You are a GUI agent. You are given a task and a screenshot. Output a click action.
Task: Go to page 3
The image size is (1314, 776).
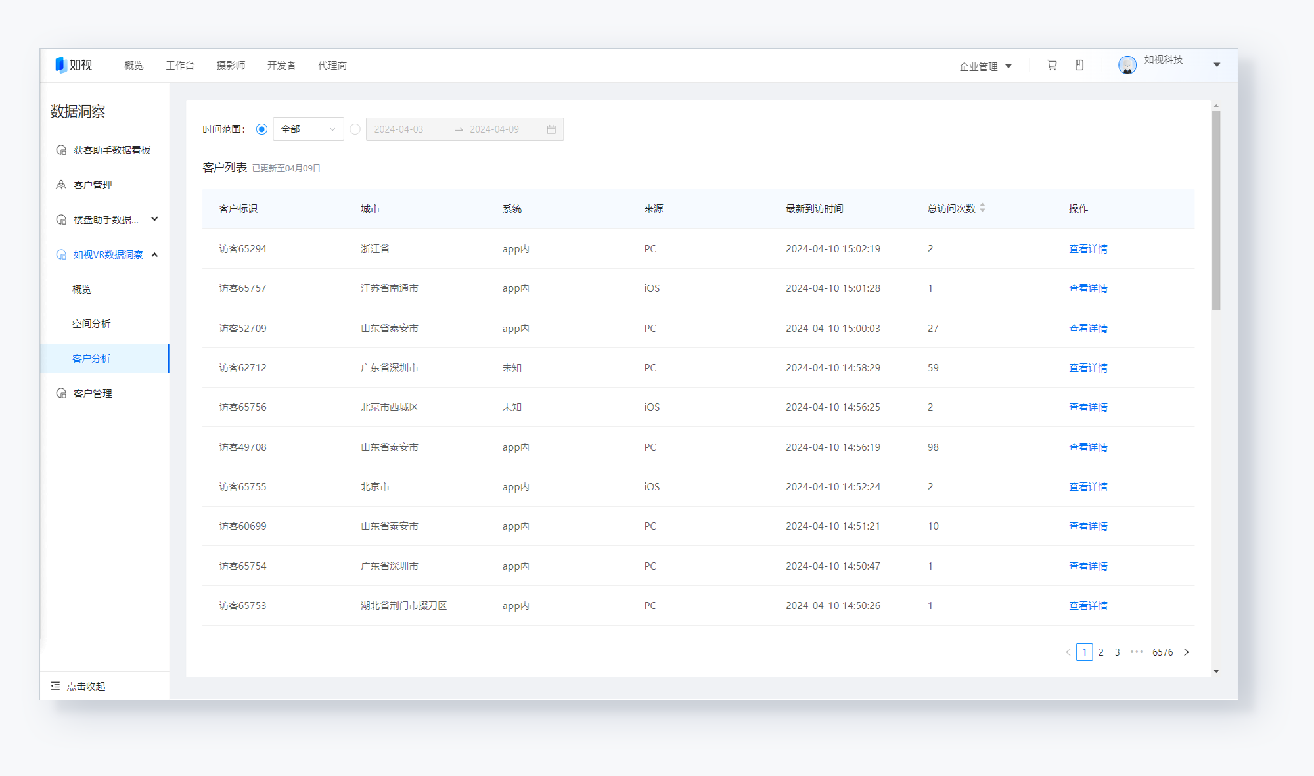click(1118, 652)
